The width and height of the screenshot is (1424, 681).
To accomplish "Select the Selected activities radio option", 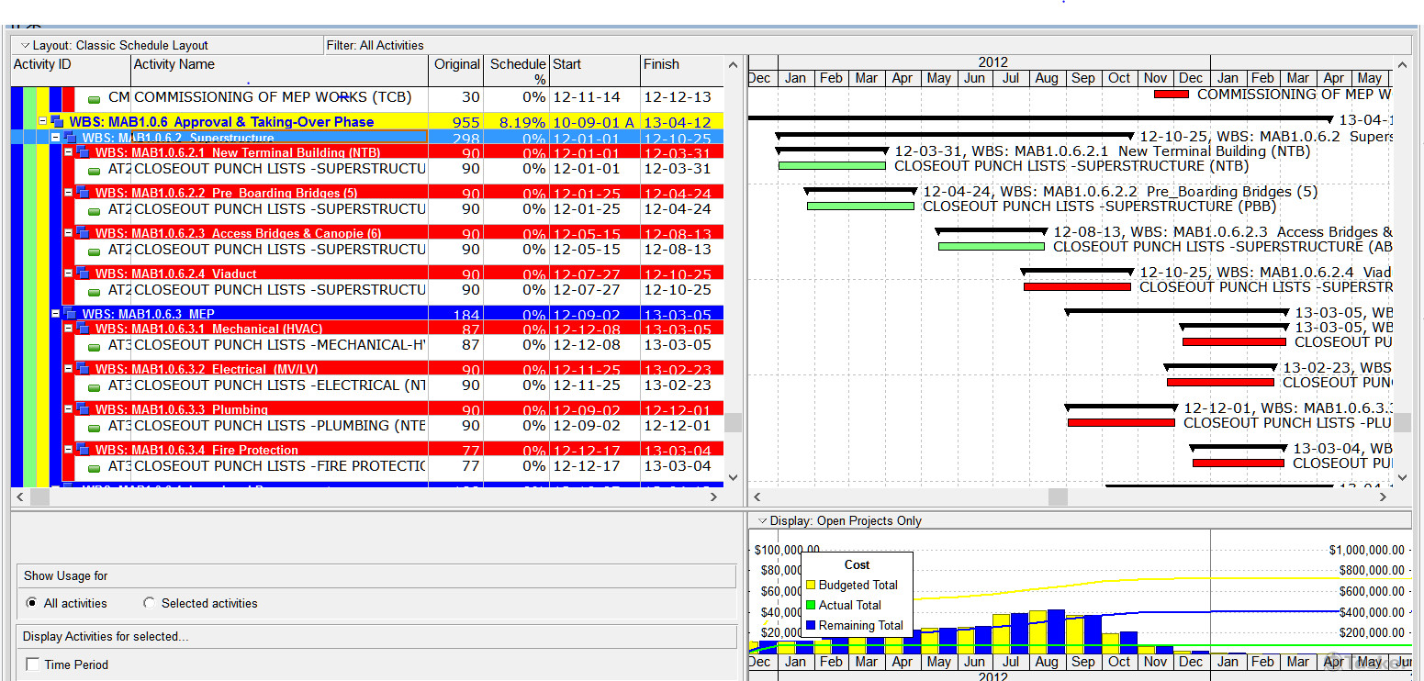I will tap(150, 604).
